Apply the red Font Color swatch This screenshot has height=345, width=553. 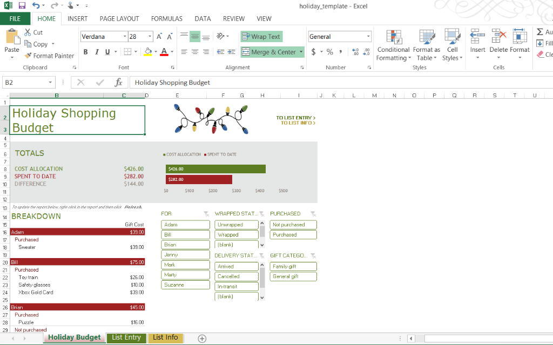tap(164, 52)
